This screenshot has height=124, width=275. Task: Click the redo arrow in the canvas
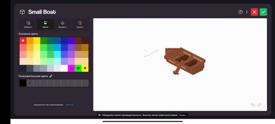tap(259, 105)
